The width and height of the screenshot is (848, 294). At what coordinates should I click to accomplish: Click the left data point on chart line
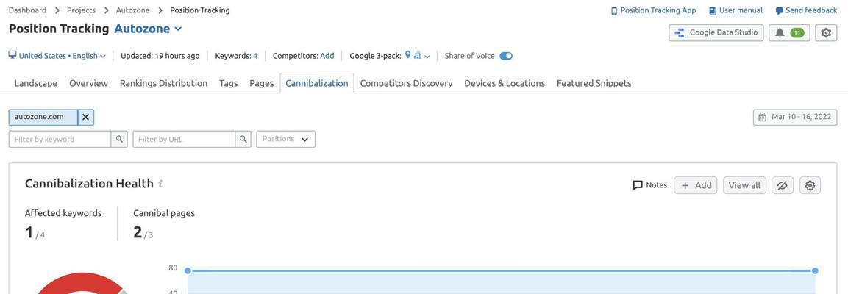(188, 270)
